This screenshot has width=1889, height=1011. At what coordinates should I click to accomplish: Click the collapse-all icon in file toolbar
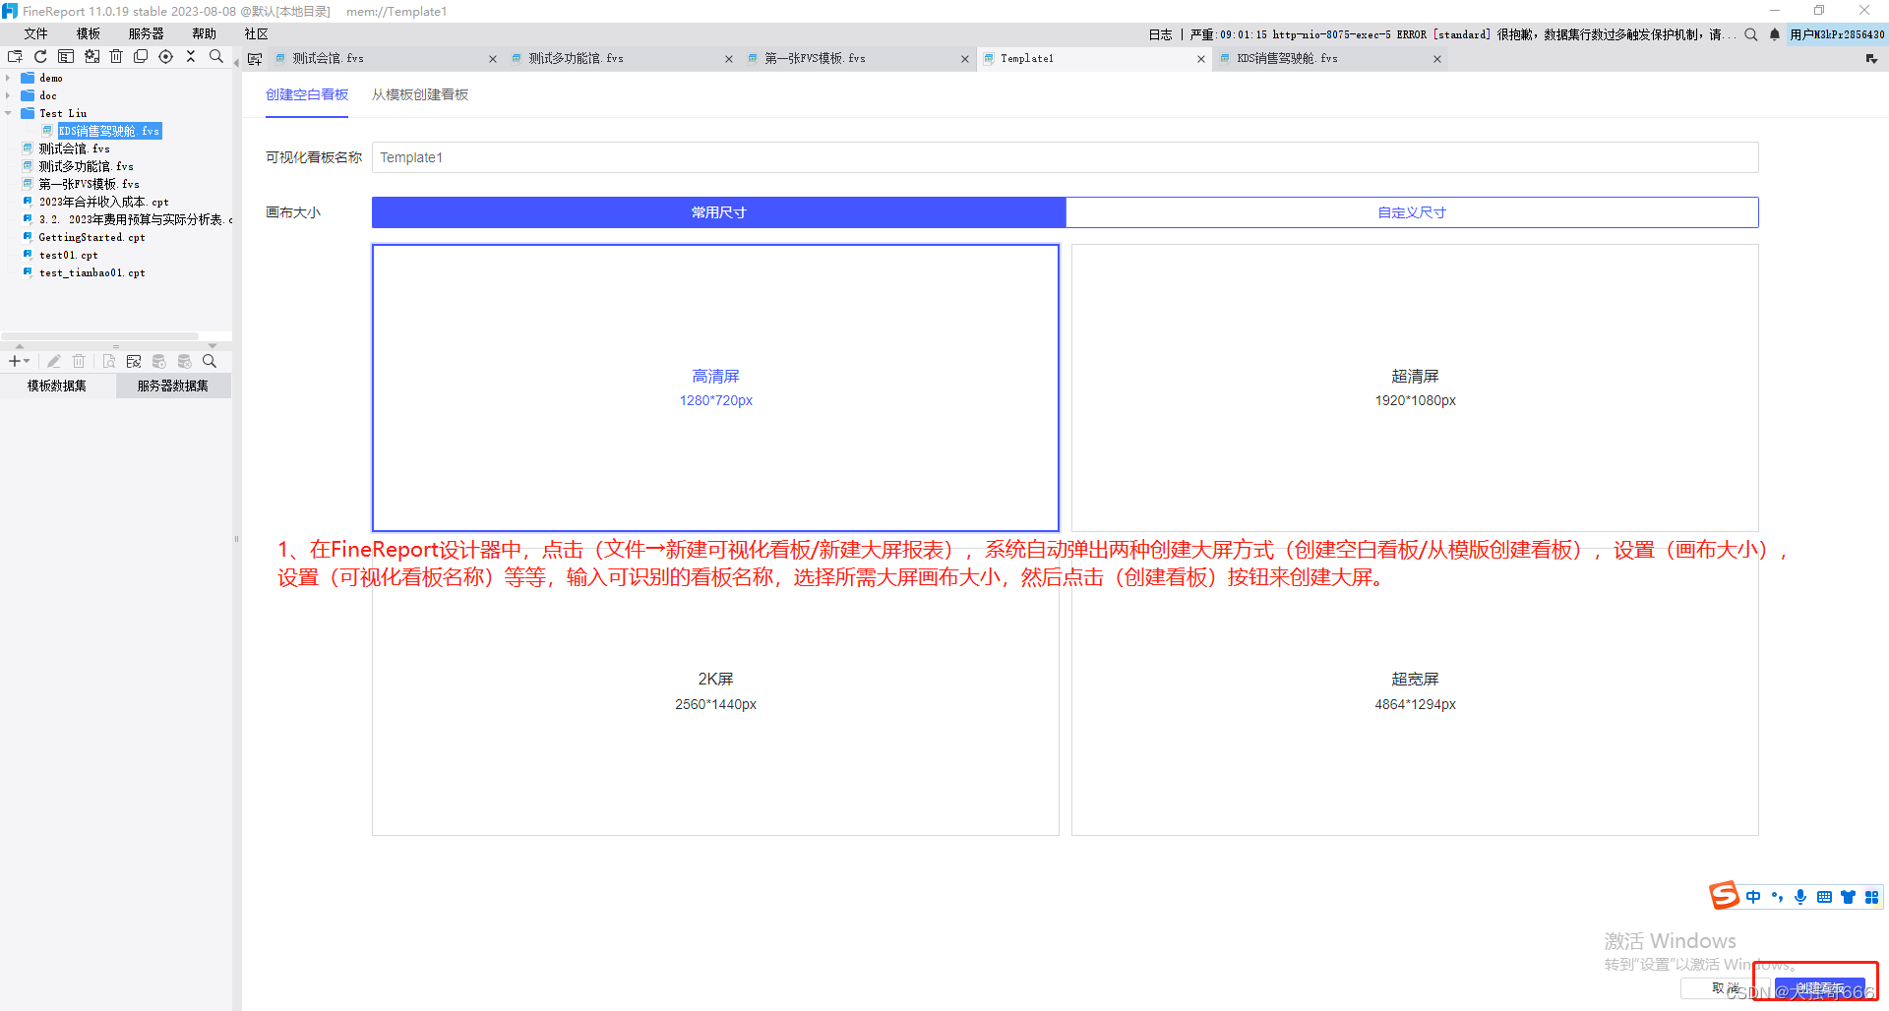(x=191, y=57)
